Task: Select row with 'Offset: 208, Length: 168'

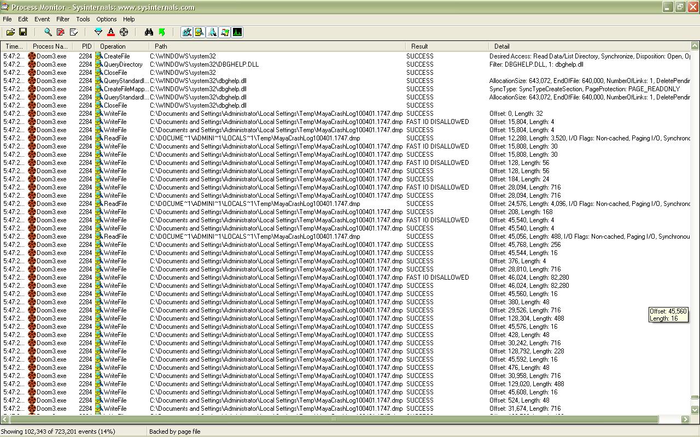Action: point(346,212)
